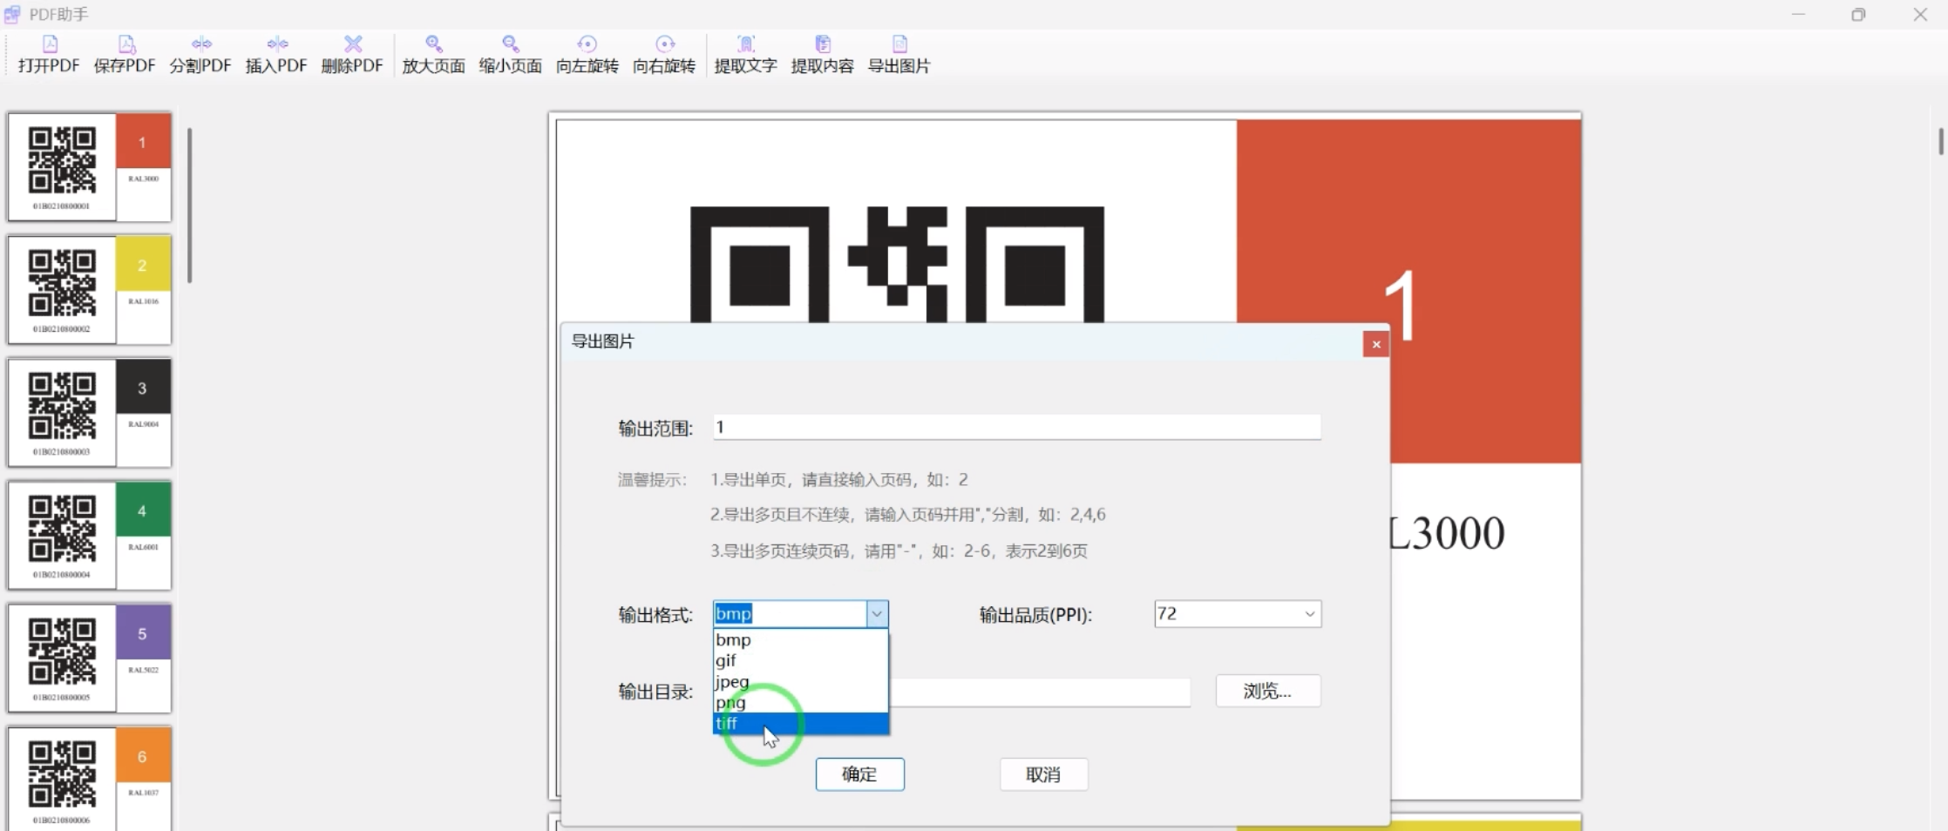Click the Export Image (导出图片) toolbar icon
Viewport: 1948px width, 831px height.
tap(899, 54)
